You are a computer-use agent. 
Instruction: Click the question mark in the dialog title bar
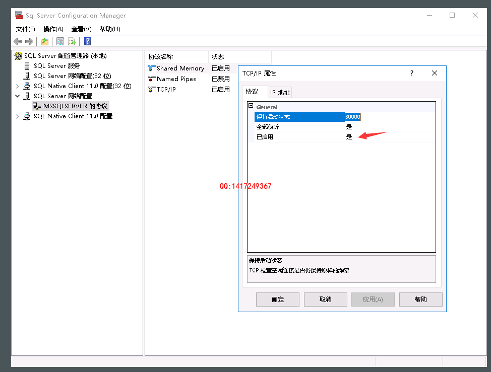(411, 73)
